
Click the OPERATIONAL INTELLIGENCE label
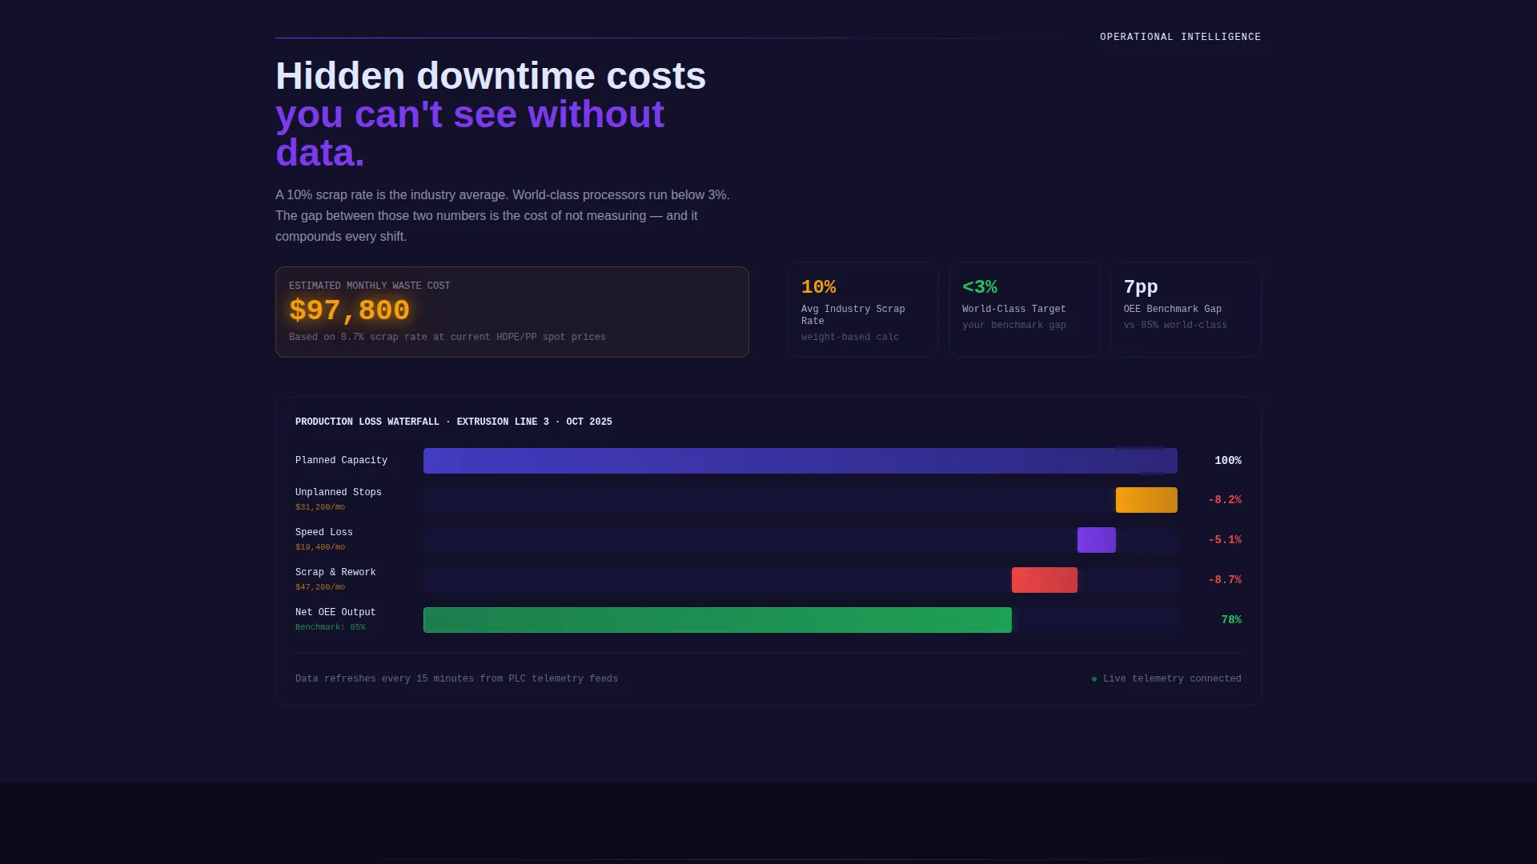(x=1180, y=37)
